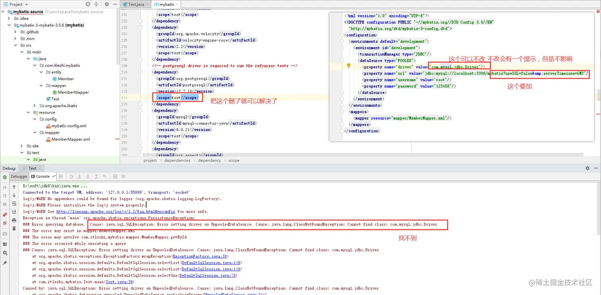Click Clear All trash icon in console
This screenshot has height=295, width=601.
pyautogui.click(x=14, y=229)
